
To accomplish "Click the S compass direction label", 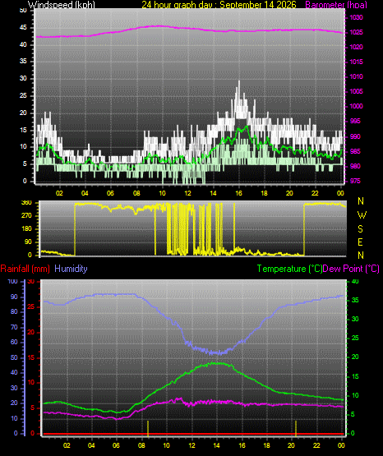I will 360,229.
